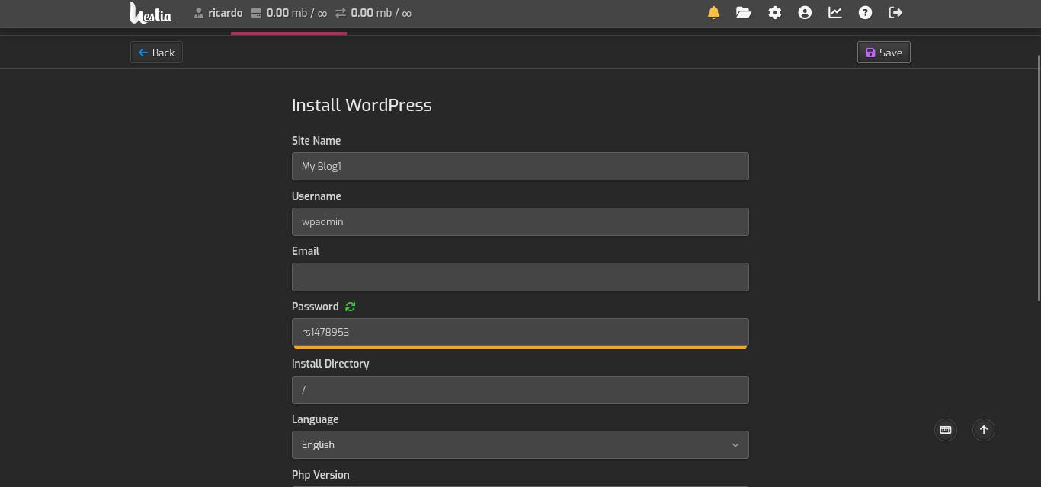The height and width of the screenshot is (487, 1041).
Task: Open user account profile icon
Action: (805, 12)
